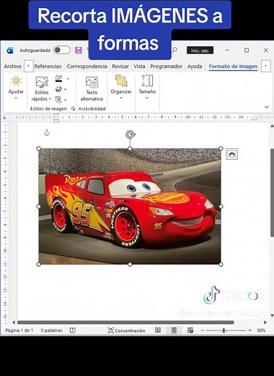Screen dimensions: 274x376
Task: Open the Vista tab
Action: pyautogui.click(x=139, y=66)
